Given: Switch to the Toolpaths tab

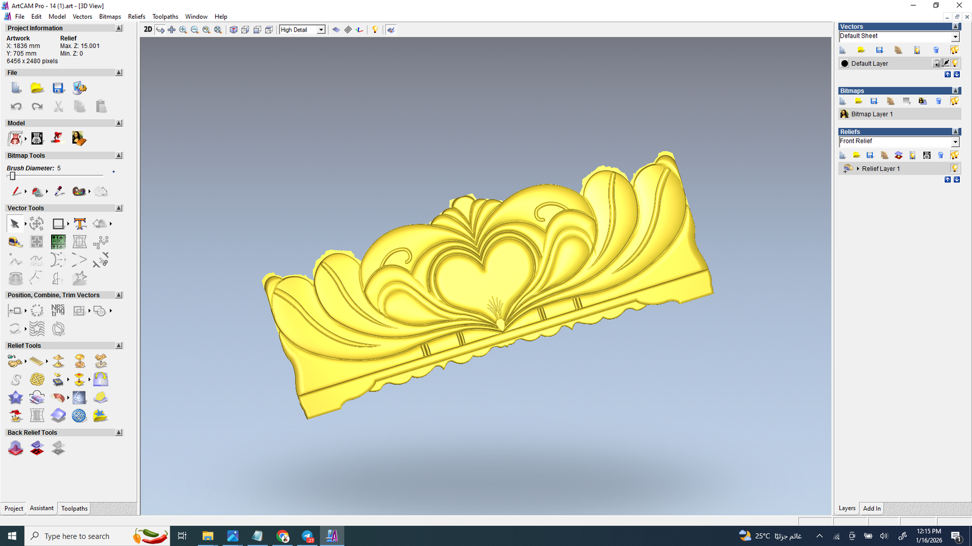Looking at the screenshot, I should click(74, 508).
